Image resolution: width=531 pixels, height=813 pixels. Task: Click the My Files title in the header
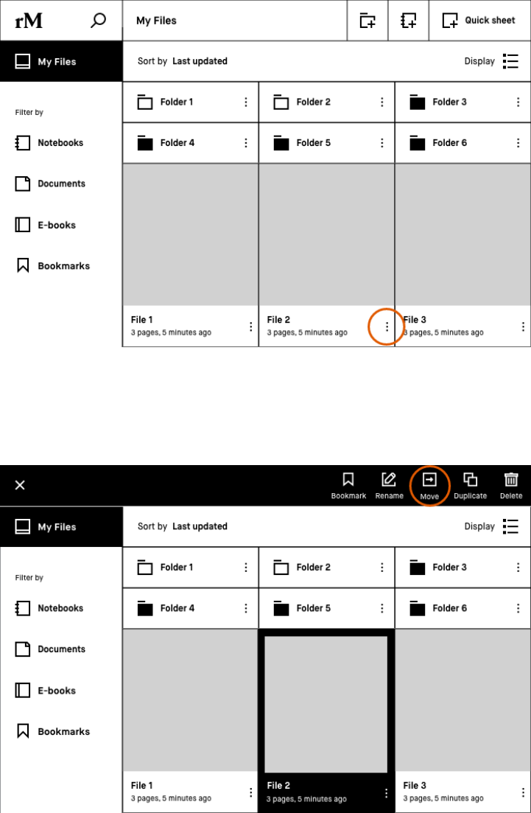pos(156,21)
